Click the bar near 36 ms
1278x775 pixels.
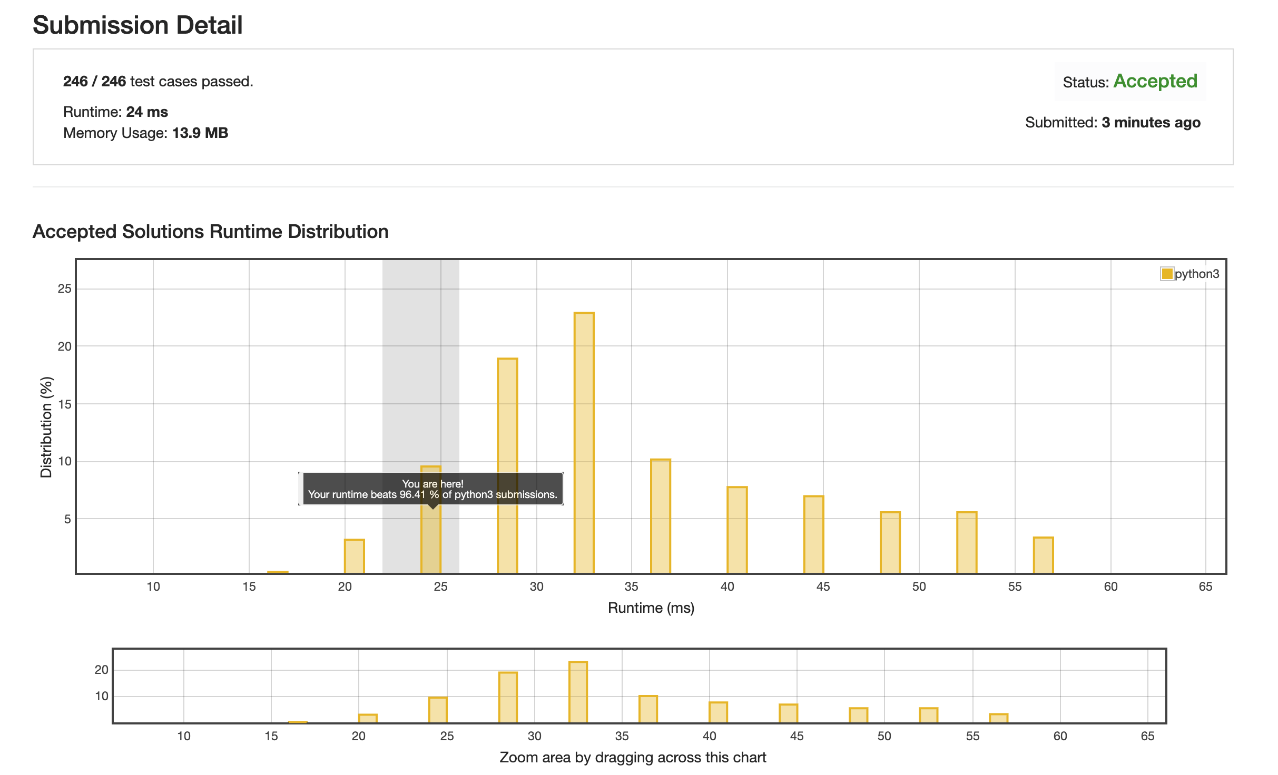pos(661,516)
